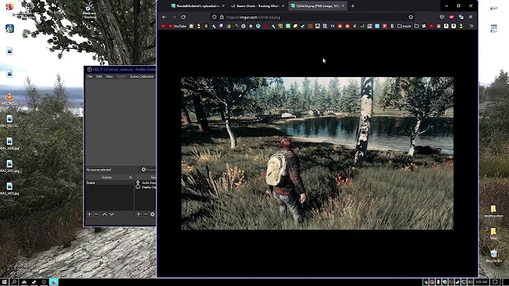Screen dimensions: 509x286
Task: Click the highlighted active taskbar app
Action: pyautogui.click(x=54, y=282)
